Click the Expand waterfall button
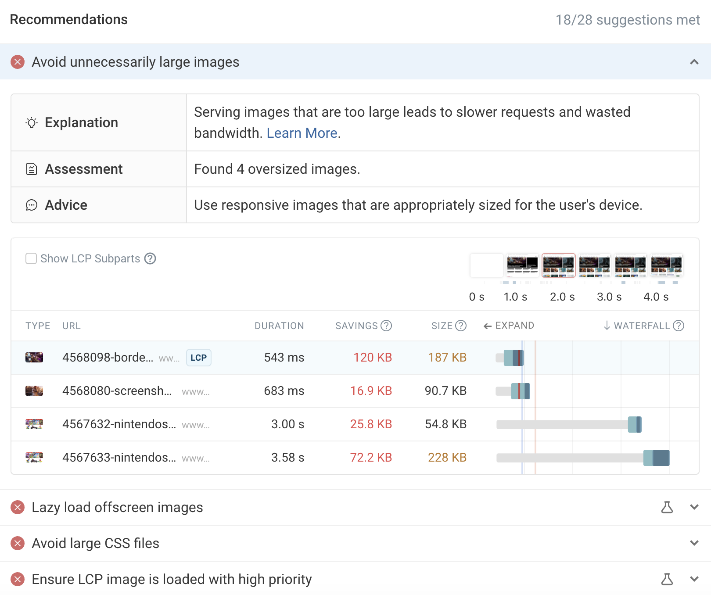Viewport: 711px width, 595px height. pos(509,326)
